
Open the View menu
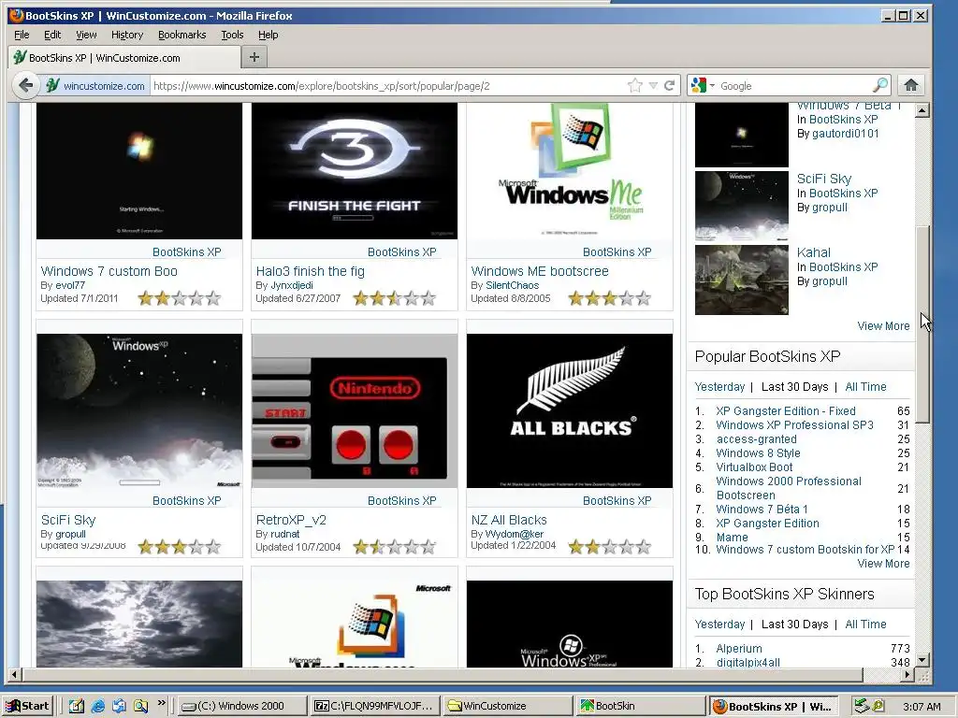[86, 35]
